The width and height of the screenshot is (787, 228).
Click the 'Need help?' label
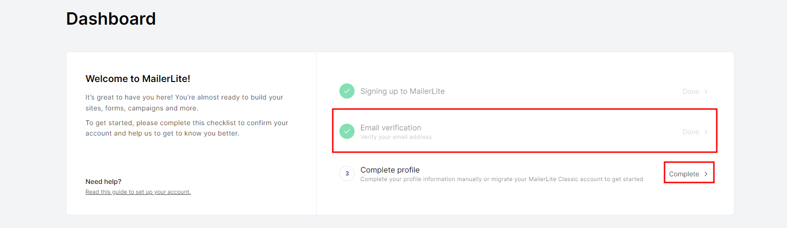tap(103, 182)
